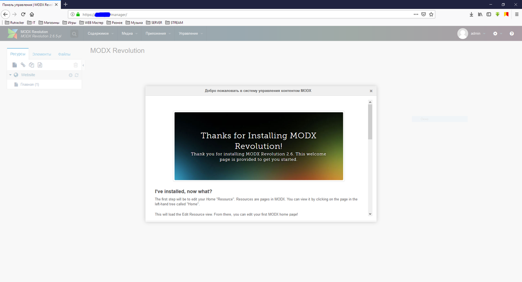Switch to the Ресурсы tab
The width and height of the screenshot is (522, 282).
tap(18, 54)
